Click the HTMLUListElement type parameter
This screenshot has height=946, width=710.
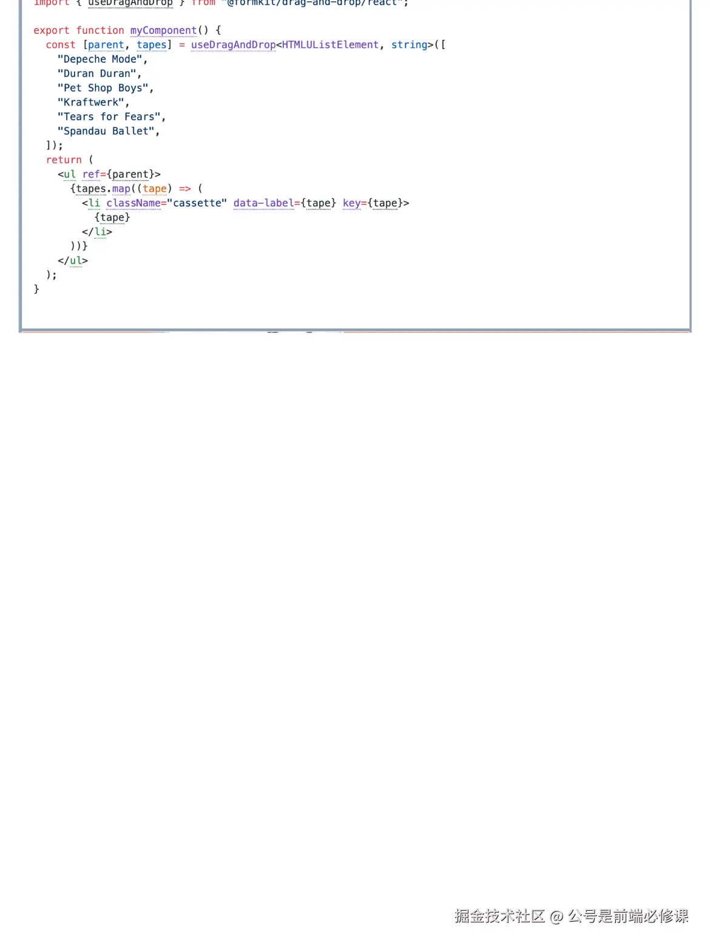pyautogui.click(x=330, y=45)
